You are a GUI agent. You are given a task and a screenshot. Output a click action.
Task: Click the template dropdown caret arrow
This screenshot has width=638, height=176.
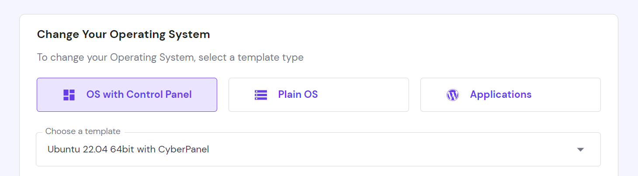pos(580,149)
